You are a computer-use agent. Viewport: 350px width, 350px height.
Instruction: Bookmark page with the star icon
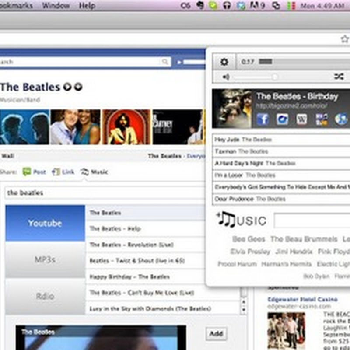point(345,39)
